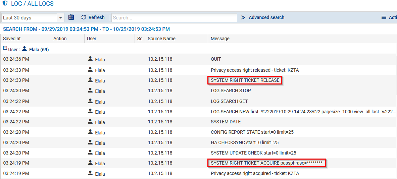The image size is (397, 179).
Task: Collapse the User: Elala (69) group
Action: (x=5, y=49)
